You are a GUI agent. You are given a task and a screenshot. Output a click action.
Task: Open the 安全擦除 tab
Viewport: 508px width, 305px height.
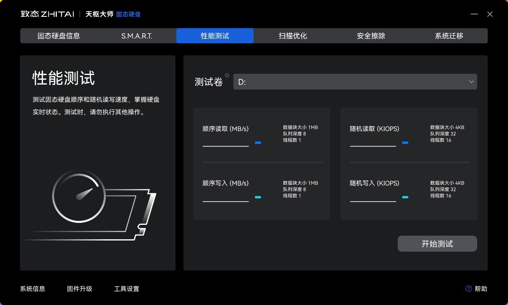click(x=371, y=36)
